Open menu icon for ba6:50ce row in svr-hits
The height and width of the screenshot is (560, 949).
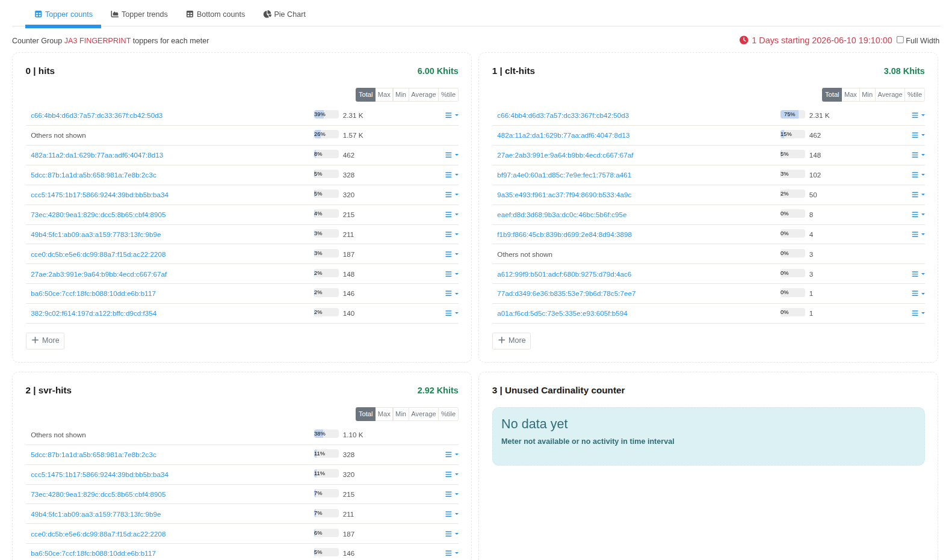[451, 553]
